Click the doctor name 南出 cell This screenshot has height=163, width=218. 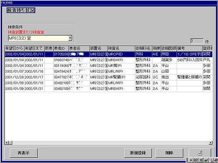pos(169,77)
